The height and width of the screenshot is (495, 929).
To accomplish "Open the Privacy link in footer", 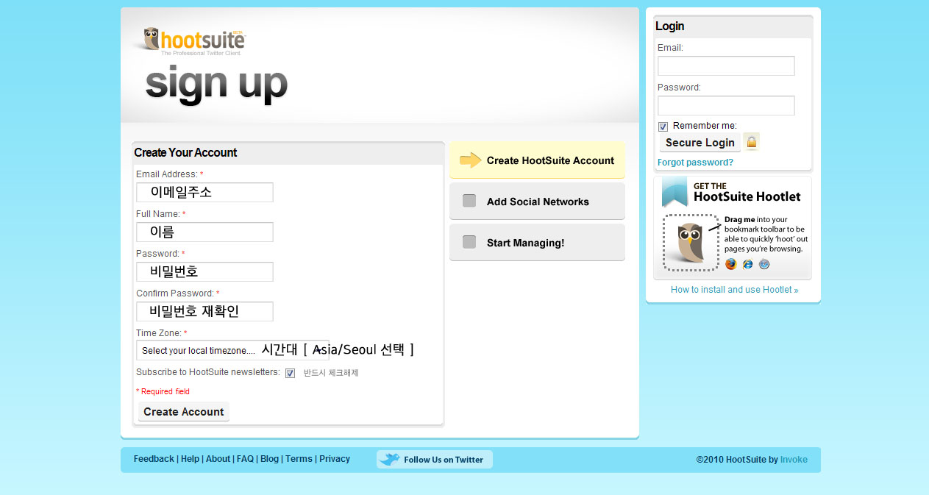I will point(335,459).
